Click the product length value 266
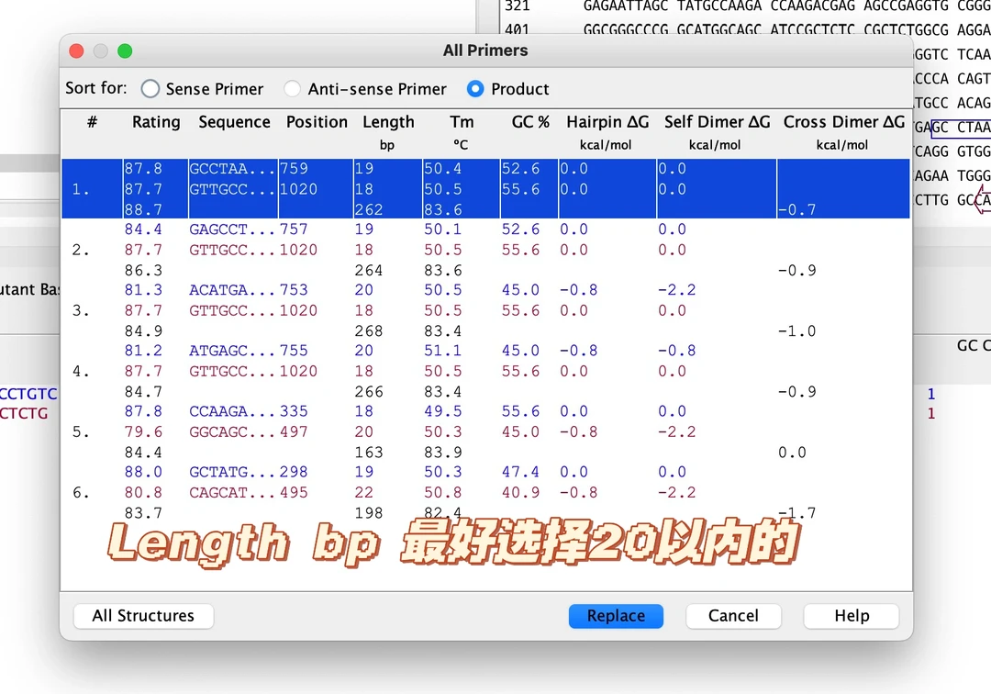Image resolution: width=991 pixels, height=694 pixels. tap(369, 392)
